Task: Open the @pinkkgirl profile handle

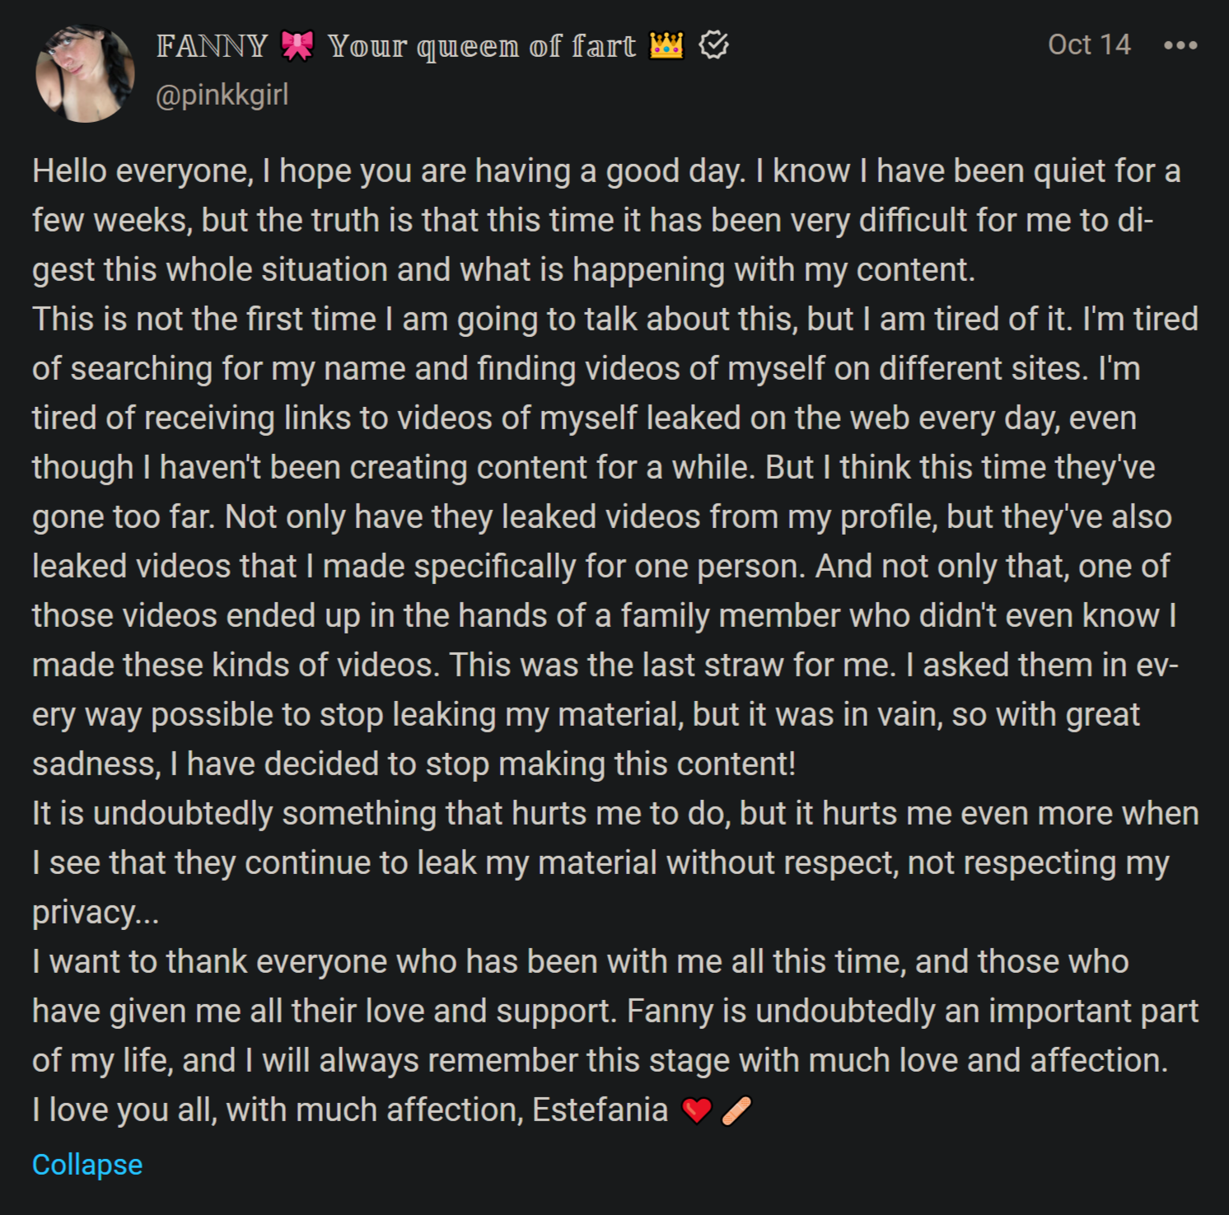Action: [x=222, y=96]
